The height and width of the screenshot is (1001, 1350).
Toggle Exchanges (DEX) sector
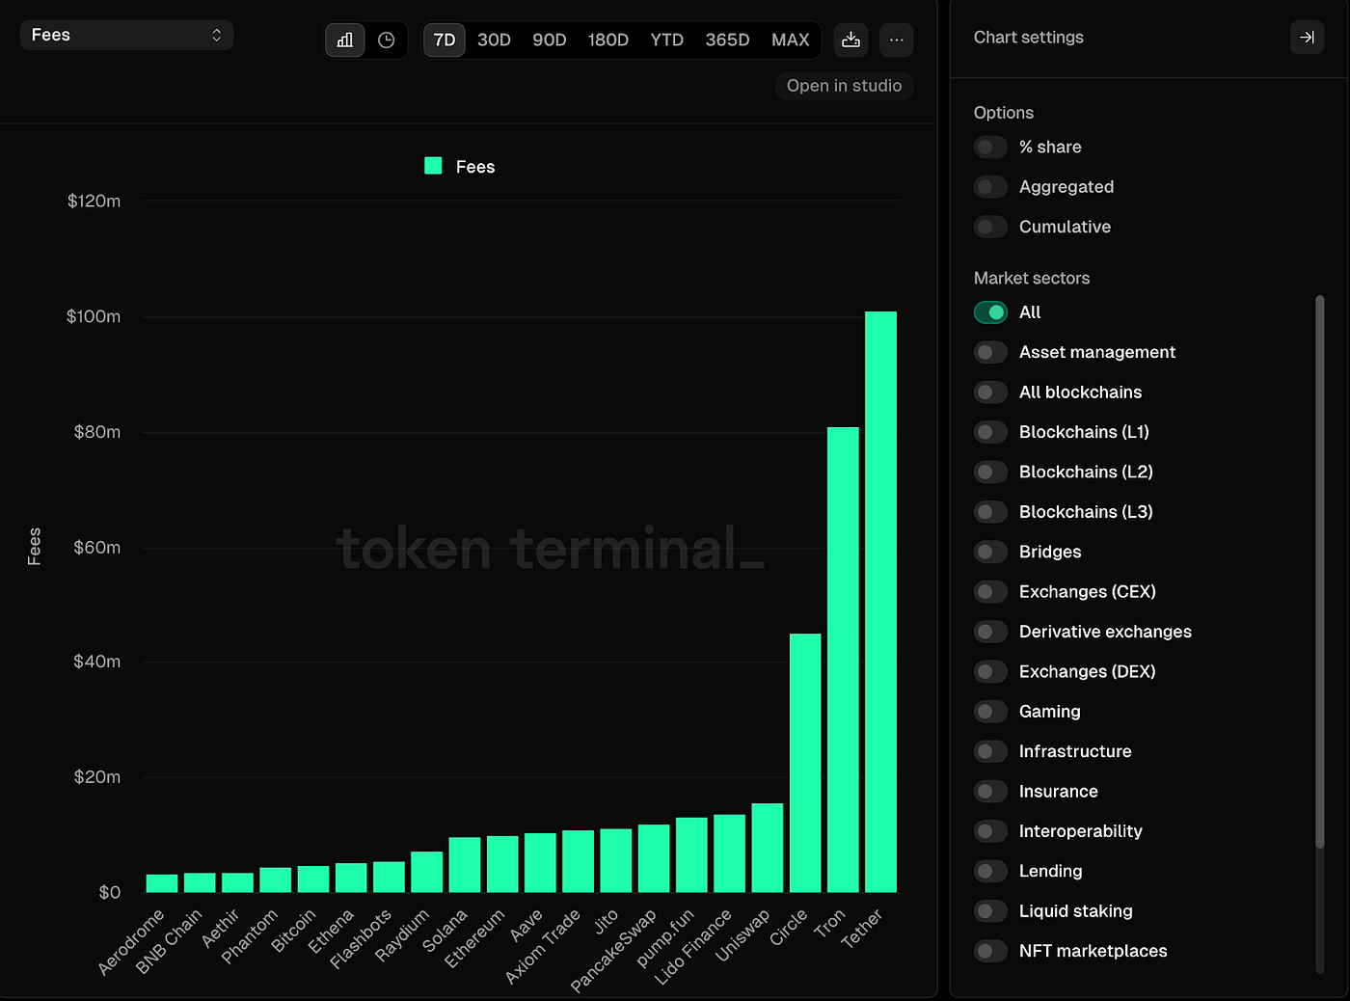tap(990, 671)
